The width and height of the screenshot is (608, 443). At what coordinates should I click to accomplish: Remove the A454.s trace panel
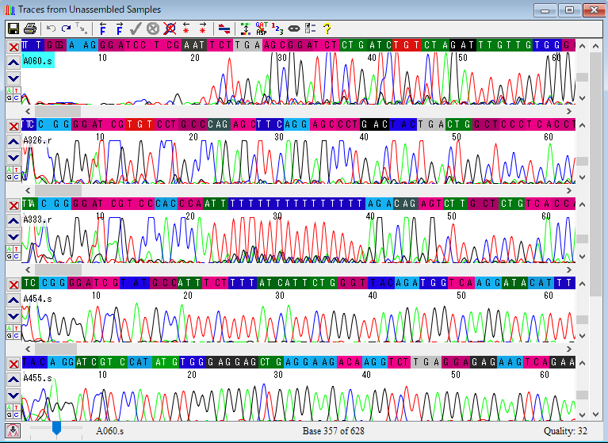13,285
